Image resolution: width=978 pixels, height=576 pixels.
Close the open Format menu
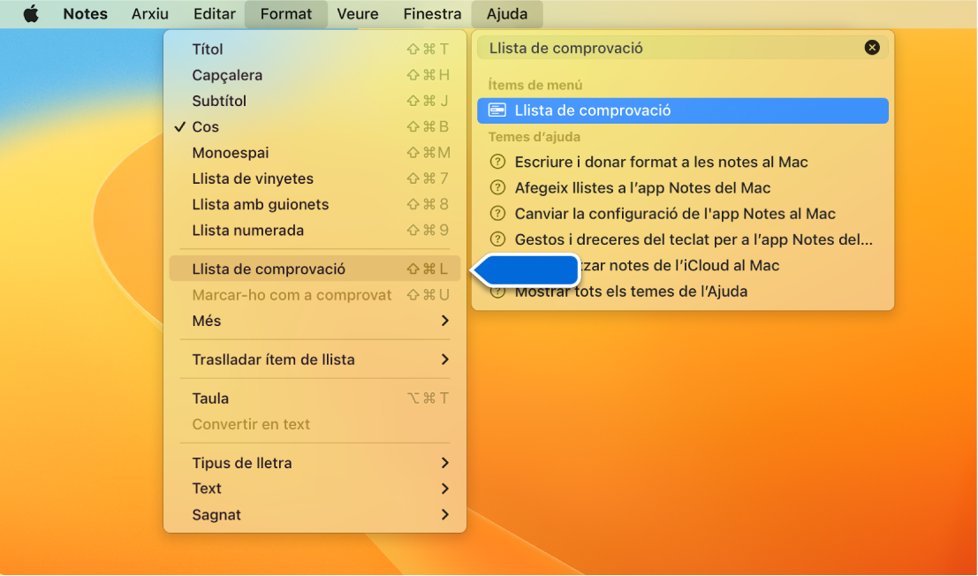point(285,14)
